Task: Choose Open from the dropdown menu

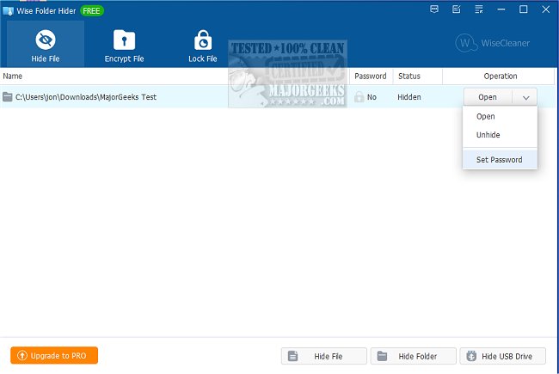Action: (500, 117)
